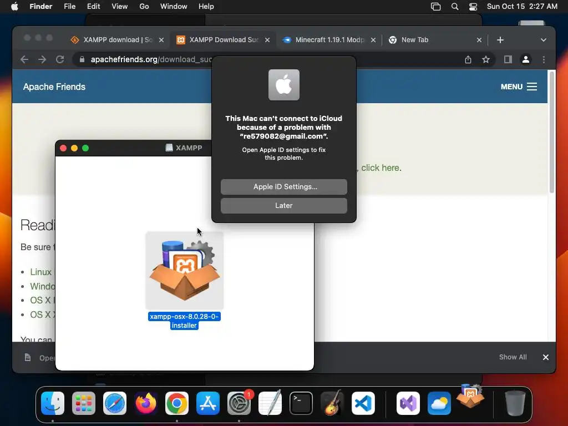Viewport: 568px width, 426px height.
Task: Open the Apple menu in the menu bar
Action: pyautogui.click(x=14, y=6)
